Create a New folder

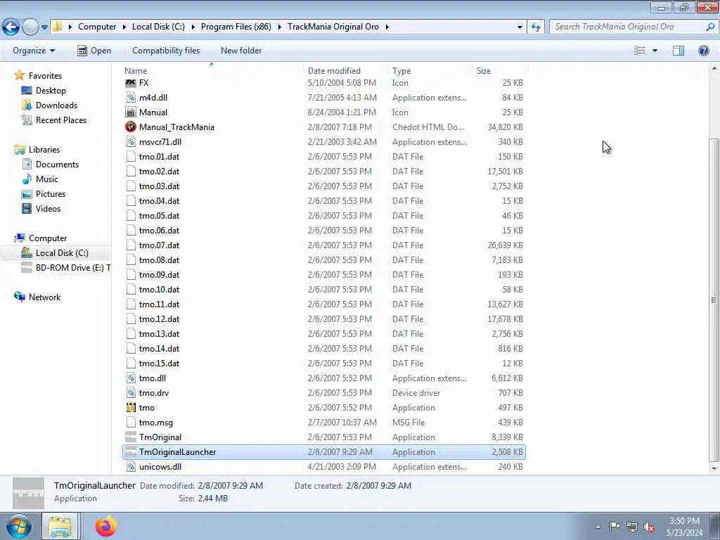click(x=241, y=51)
